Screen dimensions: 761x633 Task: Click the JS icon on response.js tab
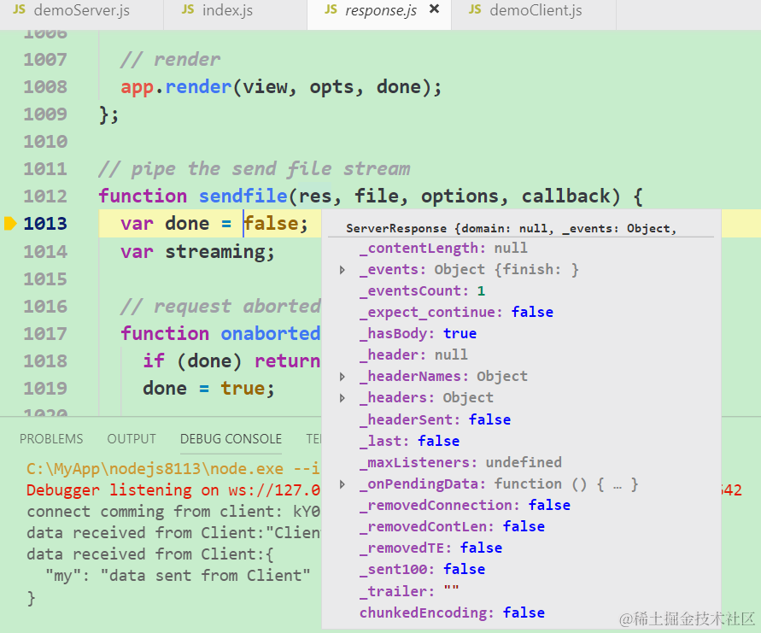tap(331, 9)
